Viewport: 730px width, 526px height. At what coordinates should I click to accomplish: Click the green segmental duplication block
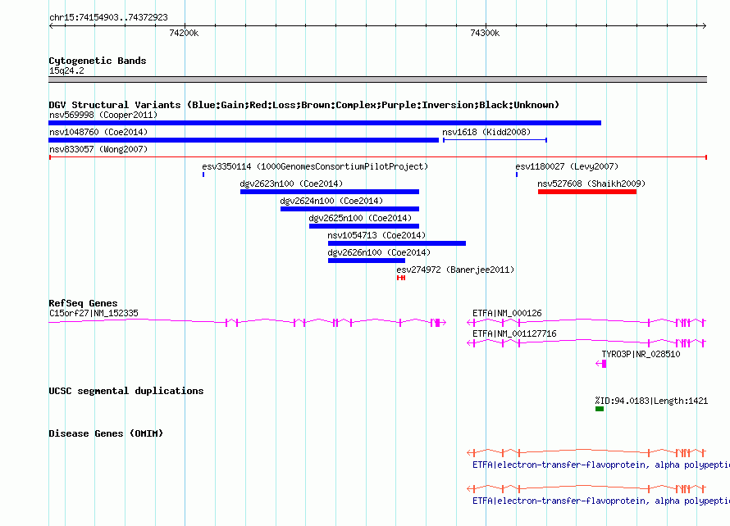600,409
